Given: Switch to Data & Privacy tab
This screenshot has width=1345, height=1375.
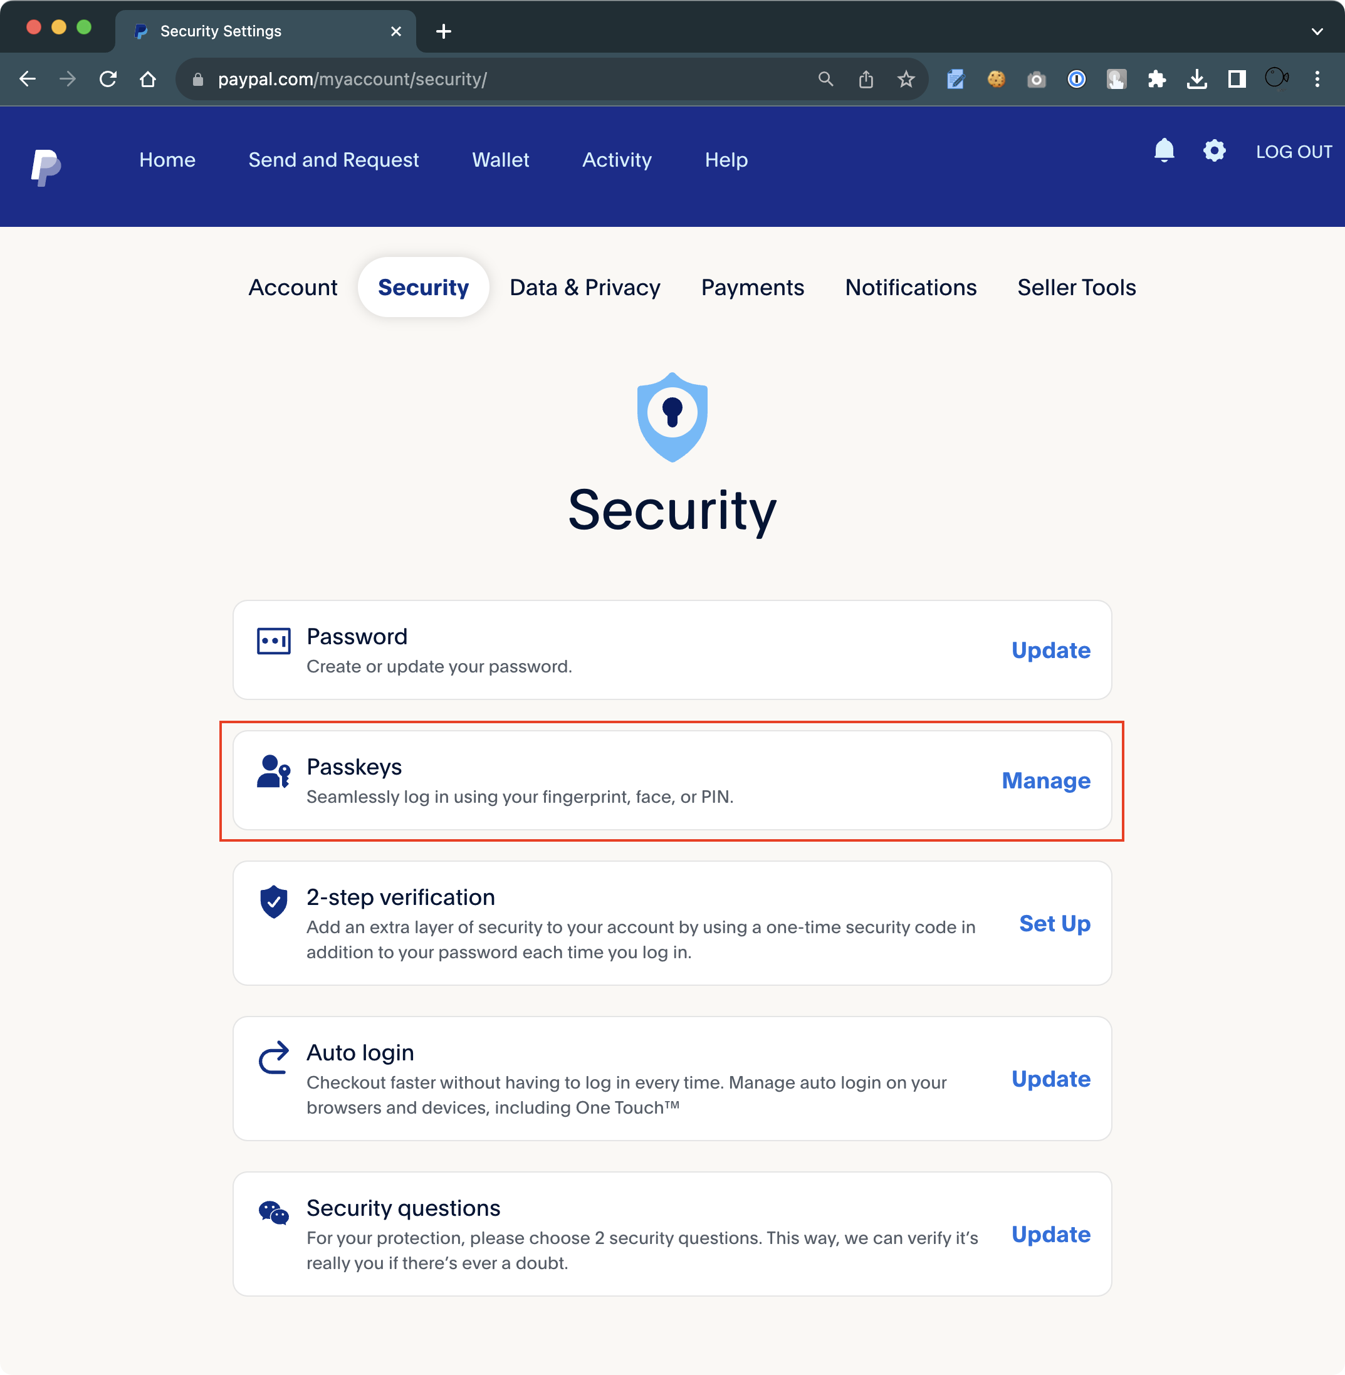Looking at the screenshot, I should pyautogui.click(x=584, y=288).
